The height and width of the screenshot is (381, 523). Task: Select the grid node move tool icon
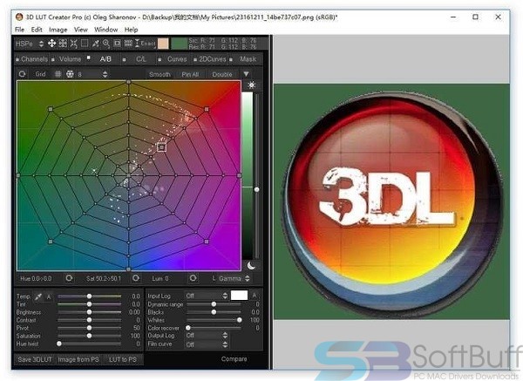63,44
